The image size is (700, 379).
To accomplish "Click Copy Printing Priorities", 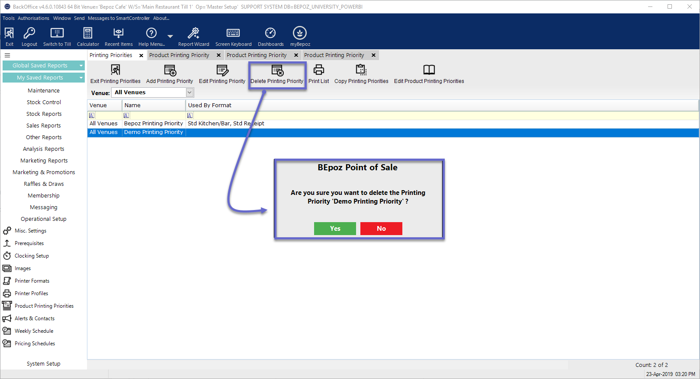I will [361, 74].
